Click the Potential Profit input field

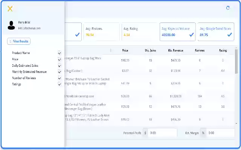click(162, 133)
